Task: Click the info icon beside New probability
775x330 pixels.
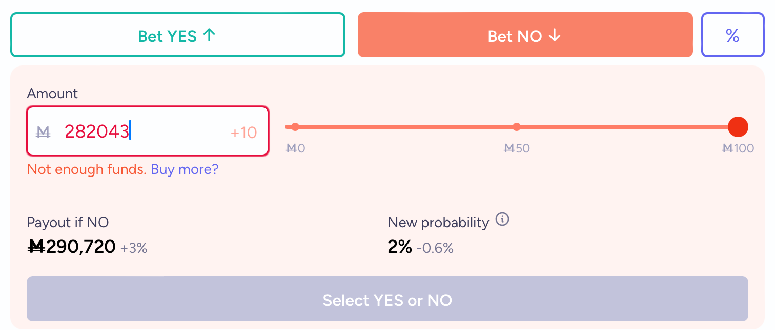Action: tap(502, 221)
